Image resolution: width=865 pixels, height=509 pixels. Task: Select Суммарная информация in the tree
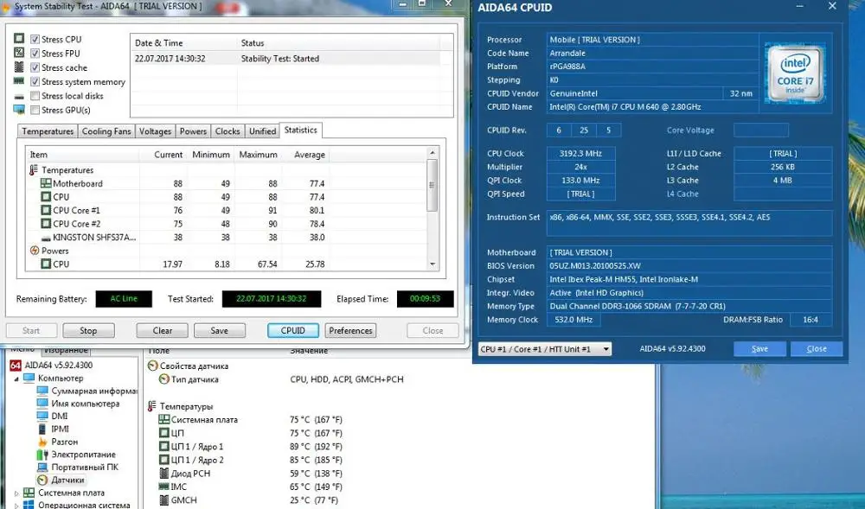tap(93, 391)
